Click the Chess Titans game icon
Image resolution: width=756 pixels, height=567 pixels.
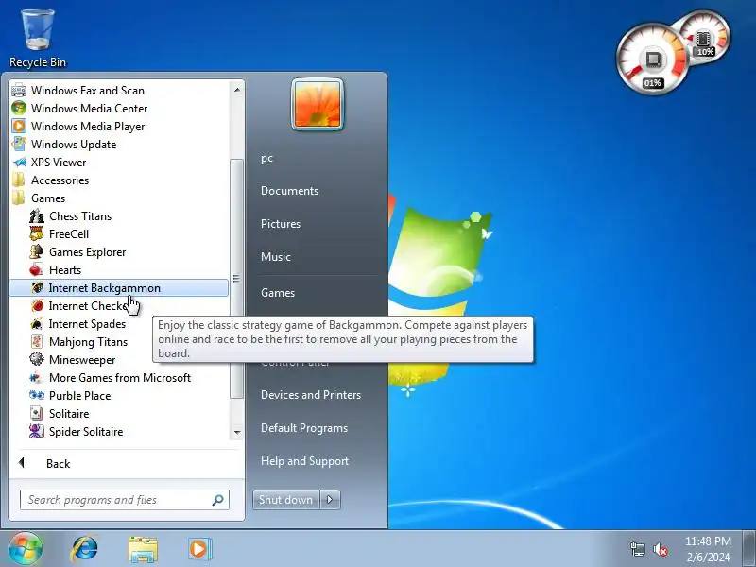(37, 216)
